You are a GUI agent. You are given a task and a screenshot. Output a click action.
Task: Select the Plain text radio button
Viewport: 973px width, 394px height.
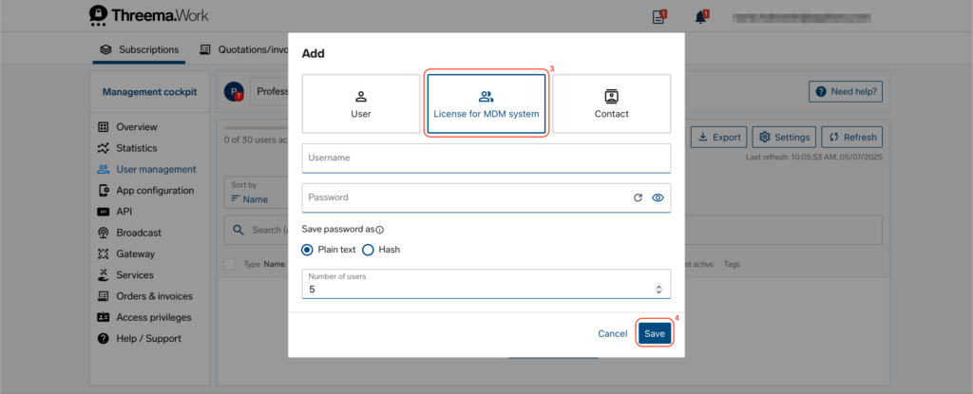pyautogui.click(x=307, y=250)
